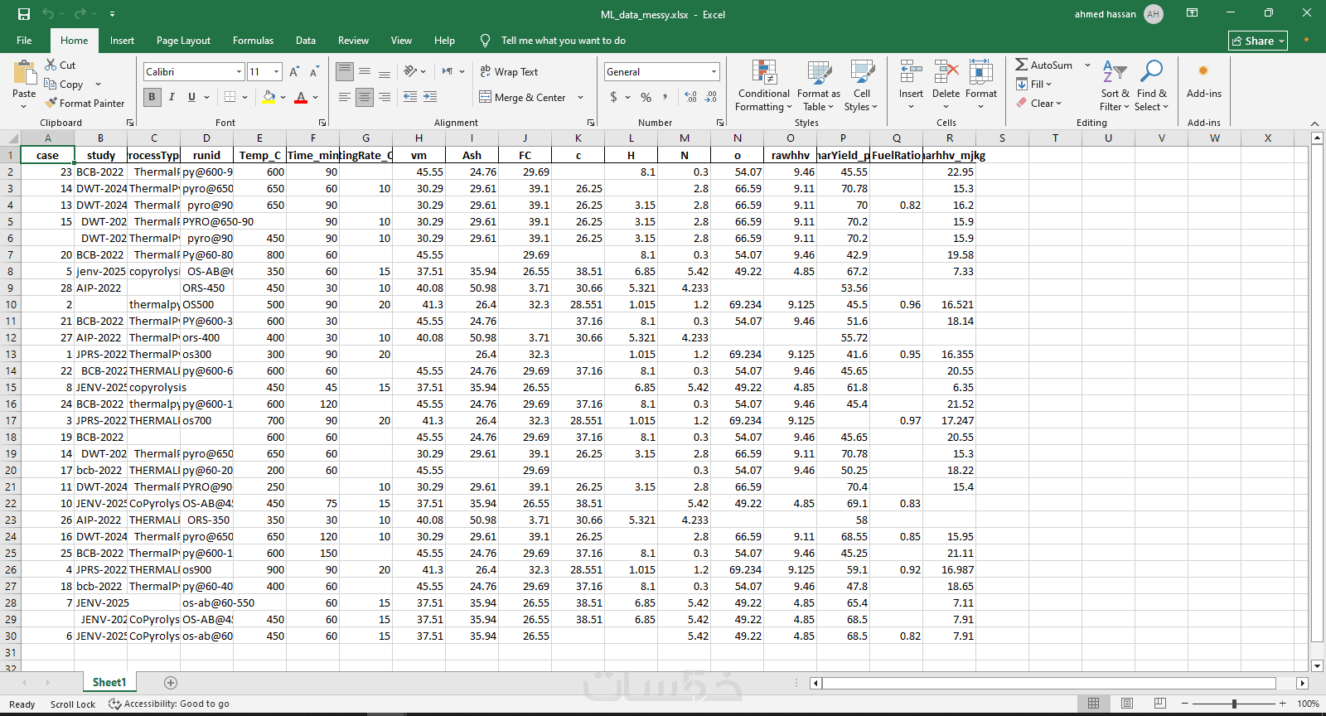Decrease font size with smaller A icon

point(314,72)
